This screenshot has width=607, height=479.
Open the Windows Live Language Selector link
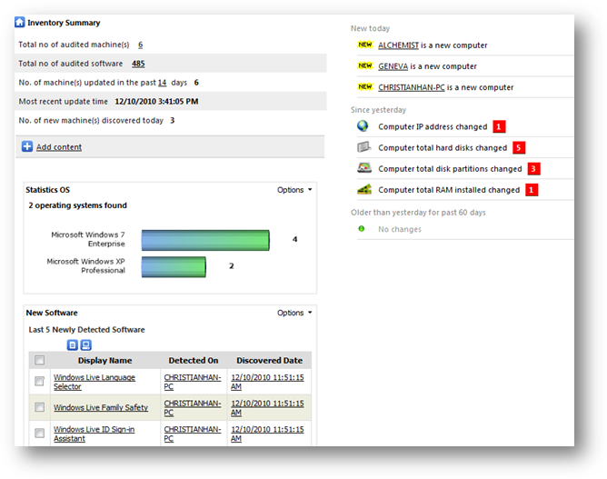(x=95, y=382)
